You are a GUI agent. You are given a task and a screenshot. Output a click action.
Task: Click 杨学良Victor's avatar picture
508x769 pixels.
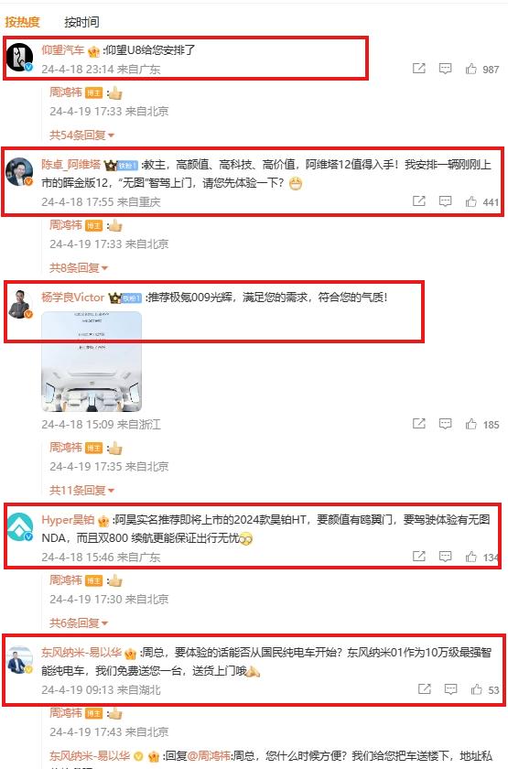pos(20,304)
